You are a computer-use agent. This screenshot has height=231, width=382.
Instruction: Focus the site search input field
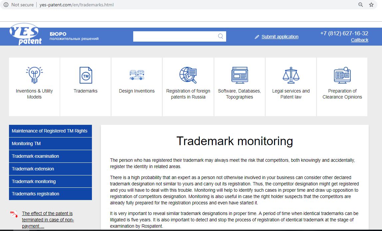(x=180, y=36)
